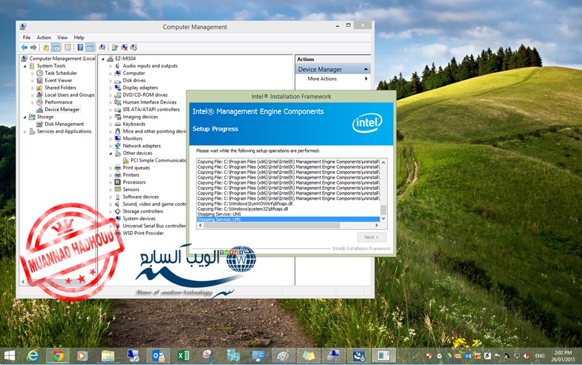Click Google Drive icon in system tray
582x365 pixels.
pos(448,356)
